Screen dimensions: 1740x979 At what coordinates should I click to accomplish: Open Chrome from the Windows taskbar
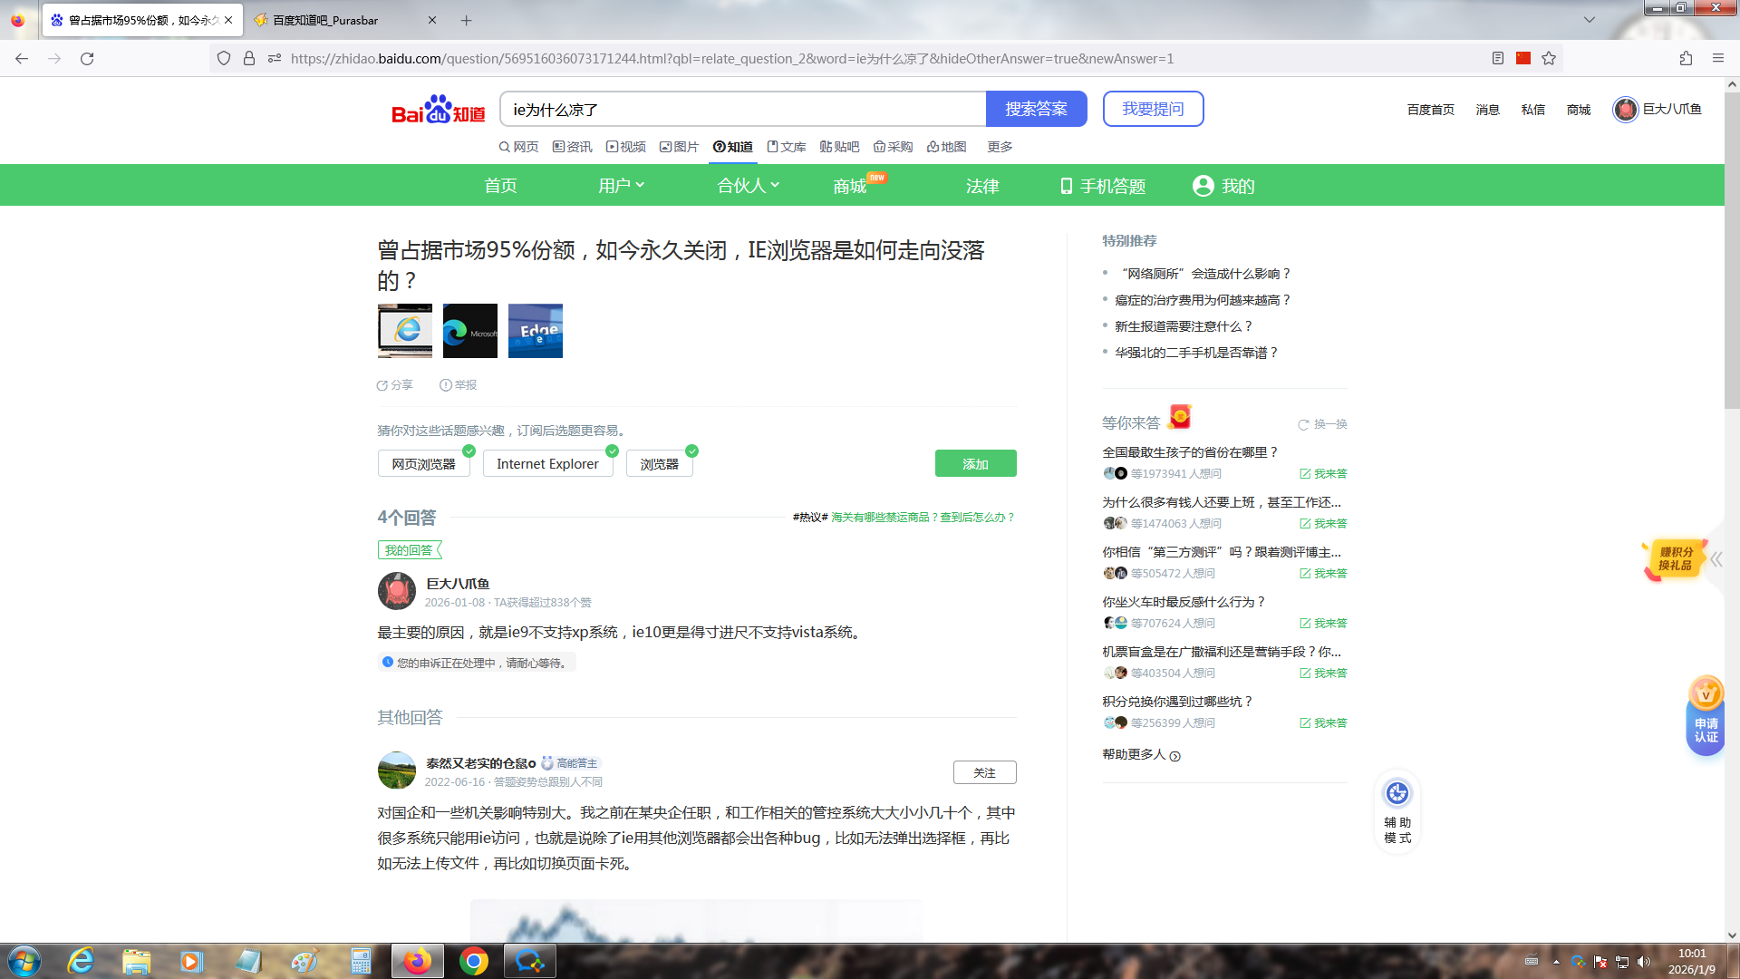pyautogui.click(x=473, y=961)
